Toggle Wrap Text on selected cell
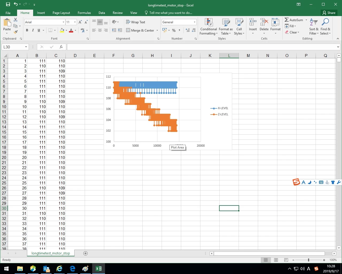 (x=135, y=22)
